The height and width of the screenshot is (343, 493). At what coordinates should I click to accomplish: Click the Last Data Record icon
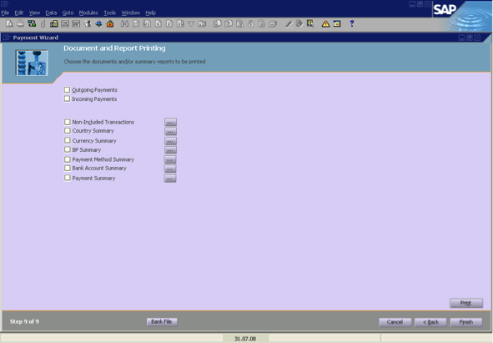click(x=180, y=23)
